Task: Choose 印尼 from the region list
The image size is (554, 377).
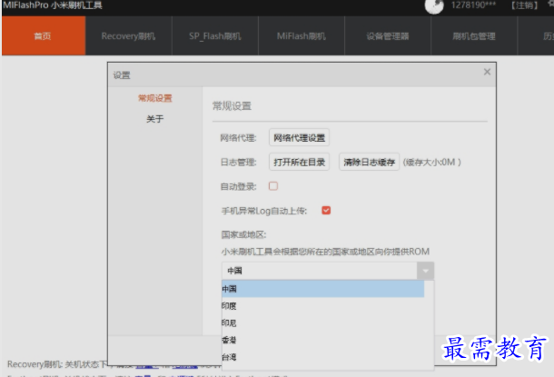Action: tap(323, 322)
